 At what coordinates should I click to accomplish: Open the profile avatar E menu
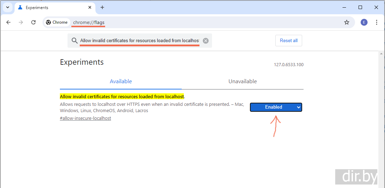point(364,22)
